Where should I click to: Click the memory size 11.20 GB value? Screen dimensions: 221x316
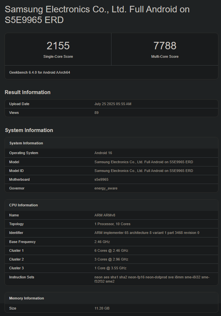102,308
